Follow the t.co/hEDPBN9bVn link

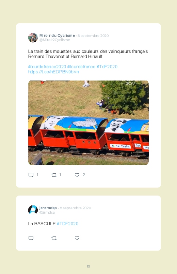(x=53, y=72)
